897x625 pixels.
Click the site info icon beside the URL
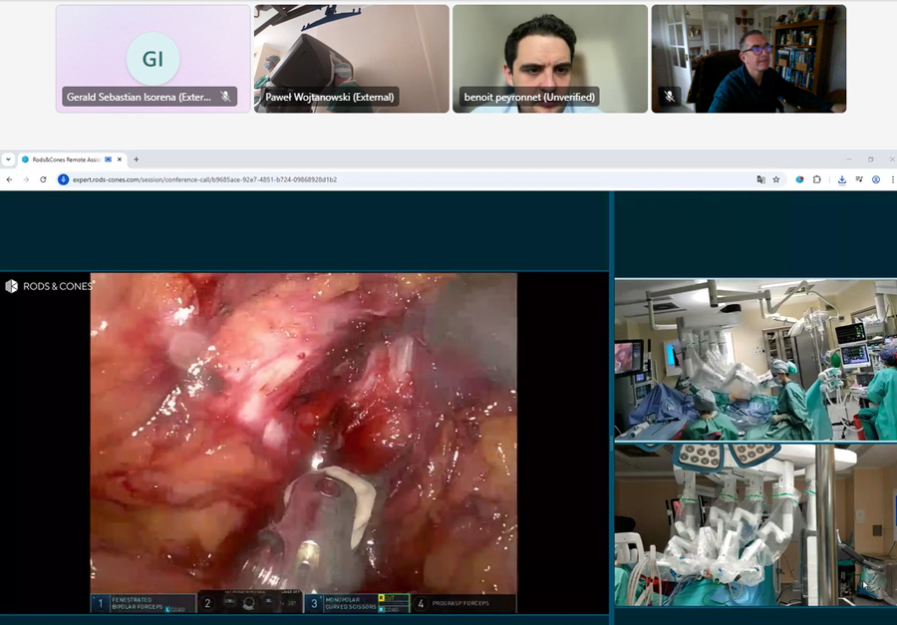(63, 179)
